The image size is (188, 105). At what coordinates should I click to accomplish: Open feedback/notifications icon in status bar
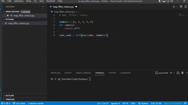[185, 103]
